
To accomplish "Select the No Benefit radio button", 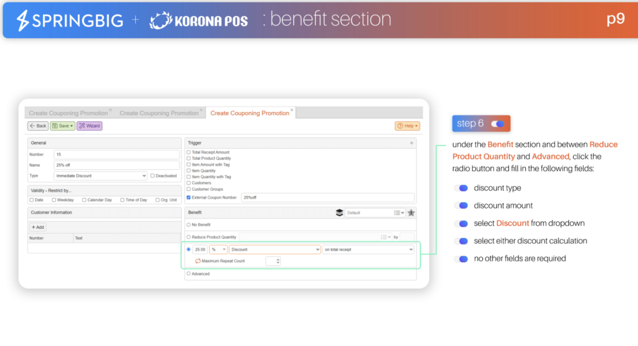I will click(188, 225).
